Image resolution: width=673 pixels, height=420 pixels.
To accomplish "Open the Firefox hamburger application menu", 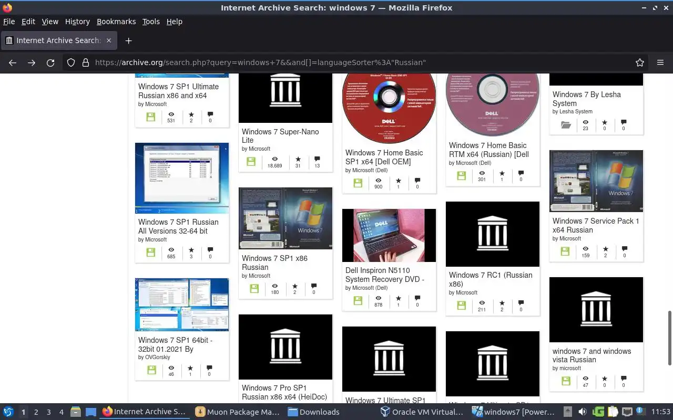I will click(x=660, y=62).
